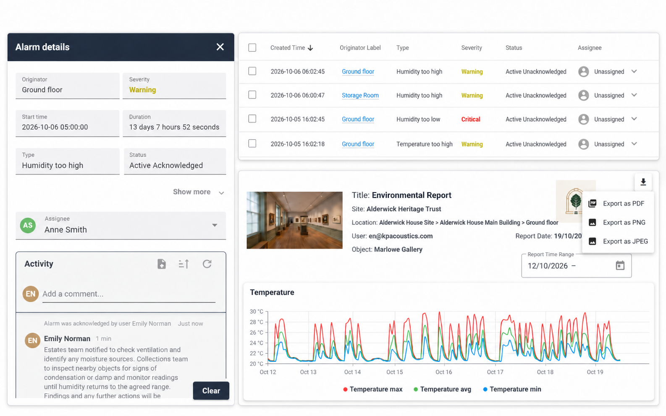Toggle Temperature min legend series
The width and height of the screenshot is (666, 416).
(512, 389)
